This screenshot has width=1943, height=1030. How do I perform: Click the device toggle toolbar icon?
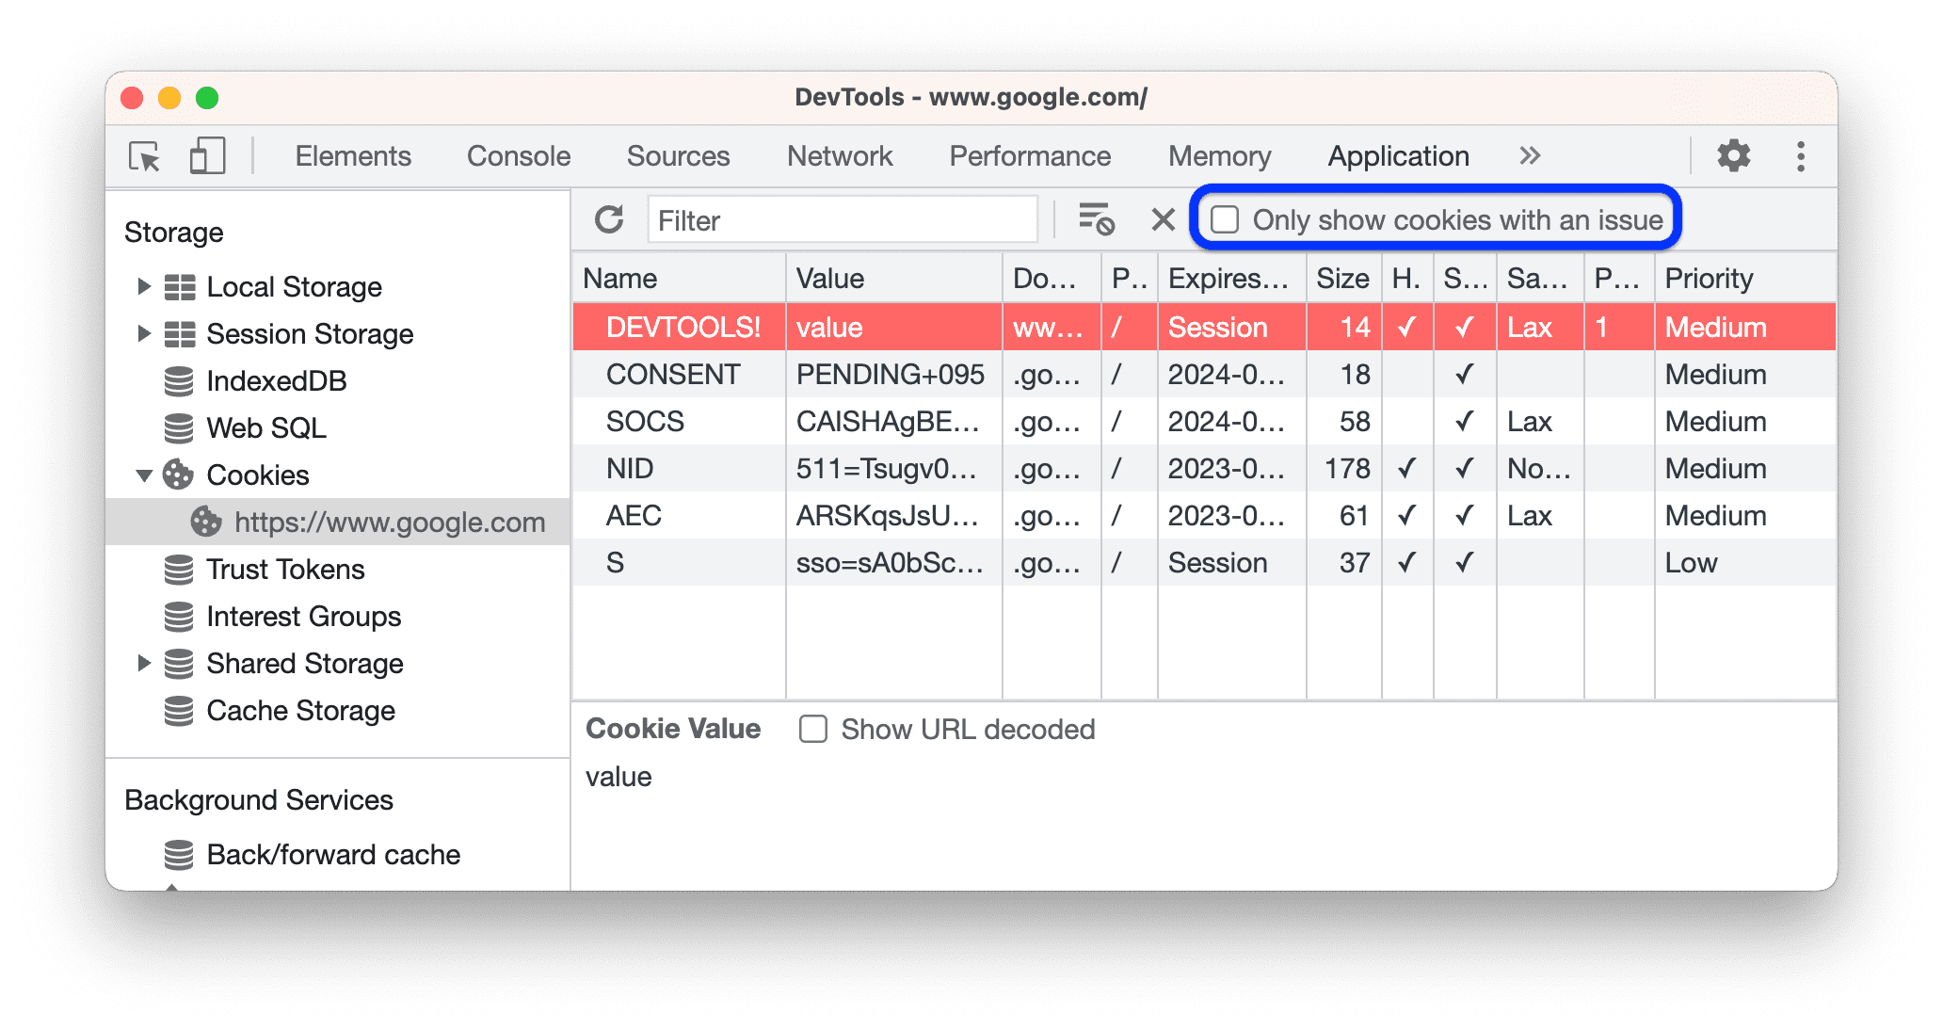pos(204,155)
